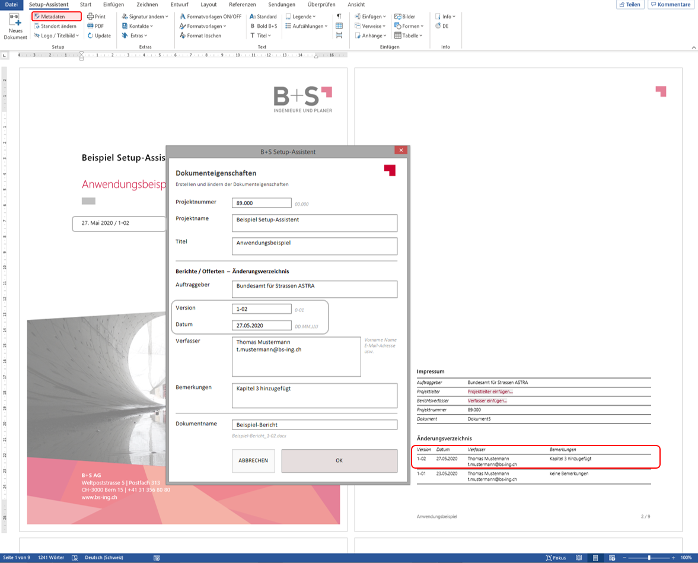This screenshot has width=698, height=563.
Task: Confirm dialog with OK button
Action: pos(339,460)
